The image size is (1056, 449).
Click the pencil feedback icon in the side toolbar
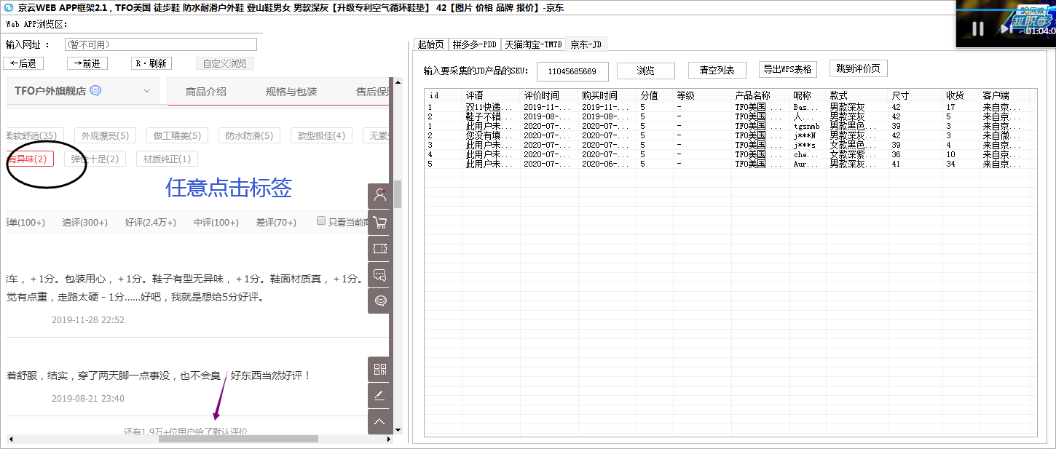pos(380,395)
